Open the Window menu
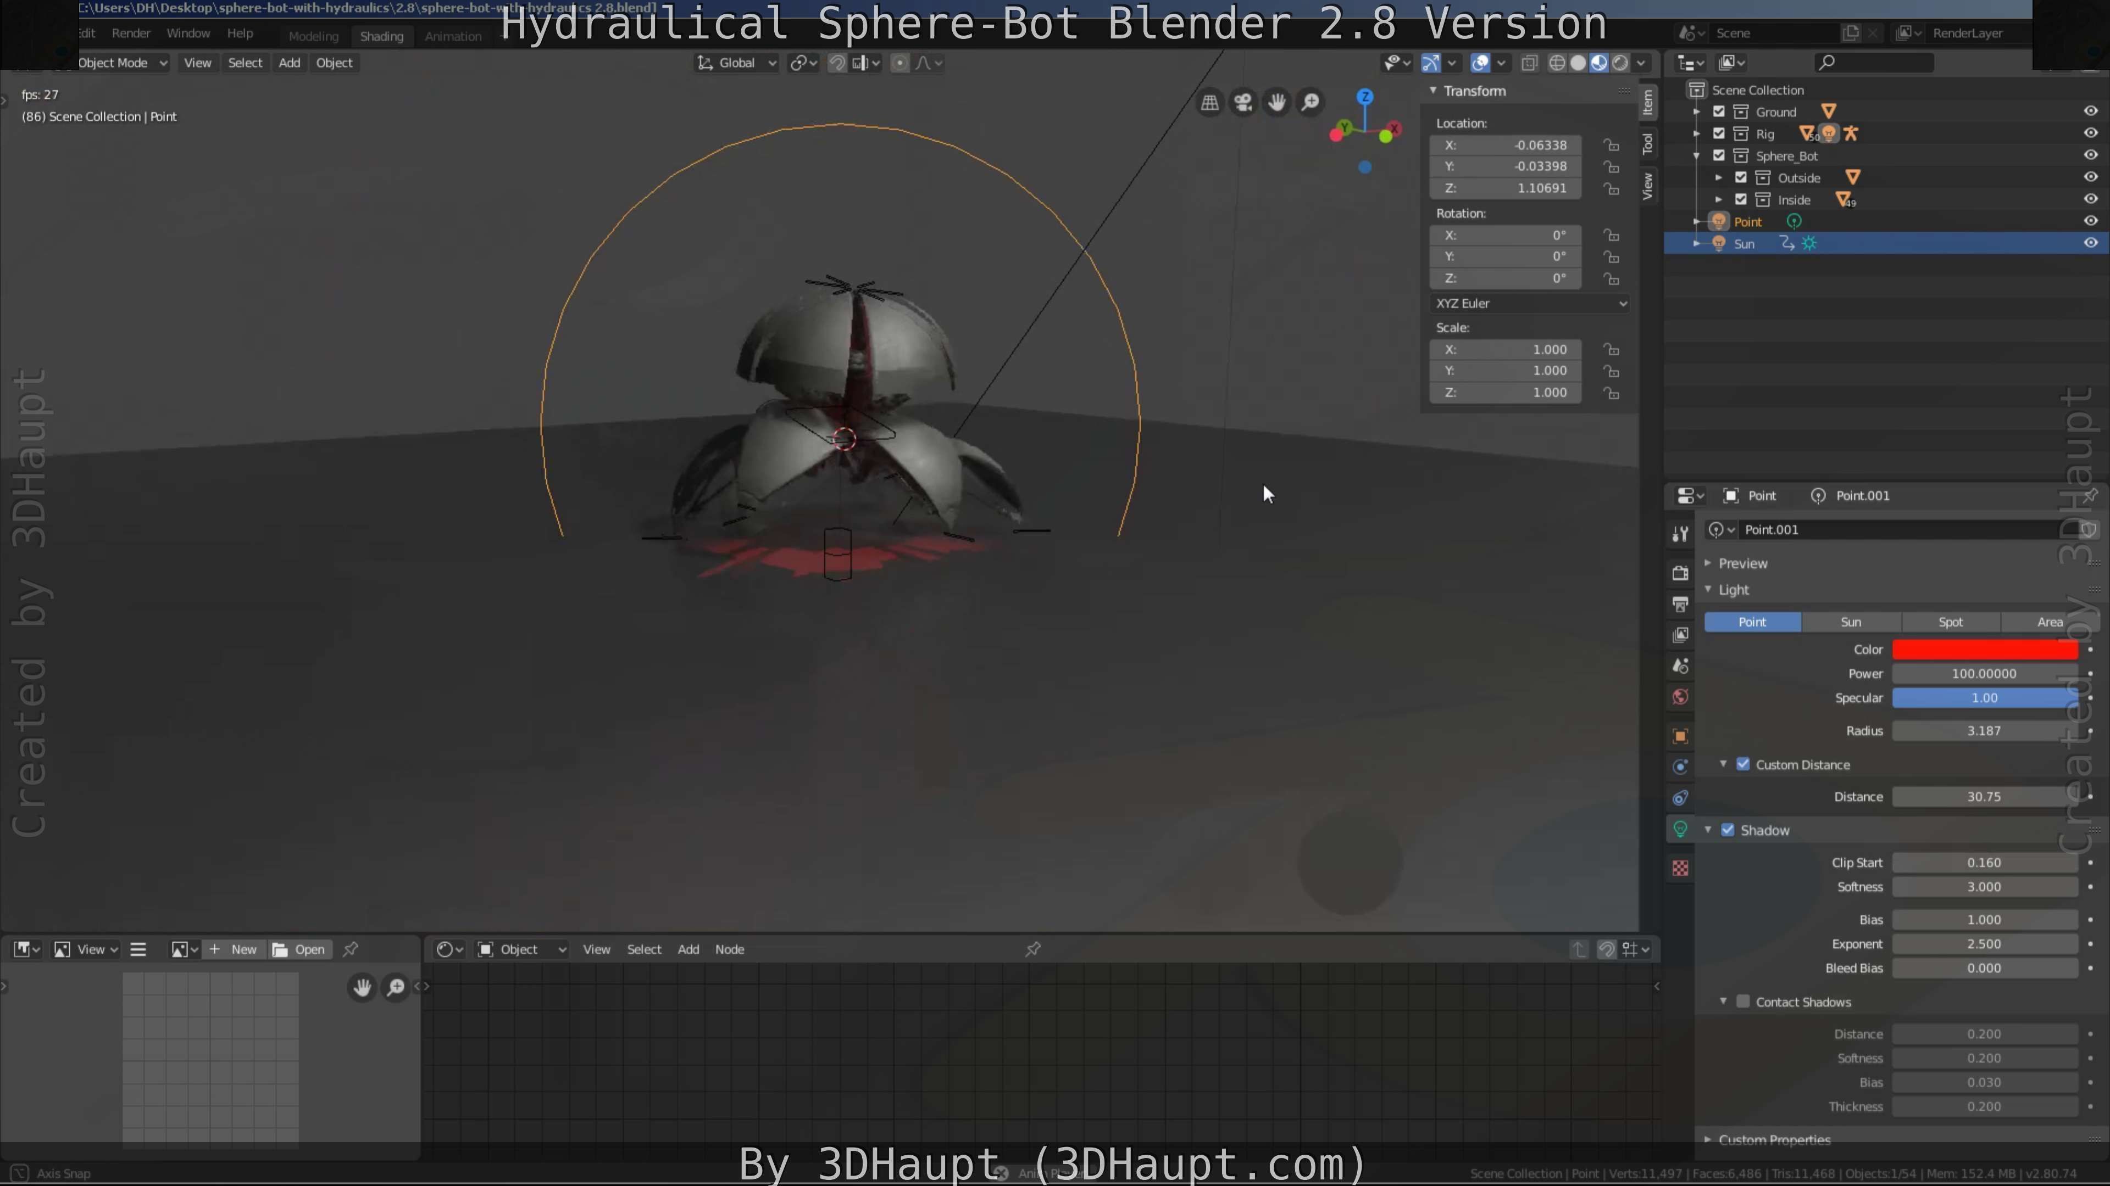The image size is (2110, 1186). coord(188,33)
